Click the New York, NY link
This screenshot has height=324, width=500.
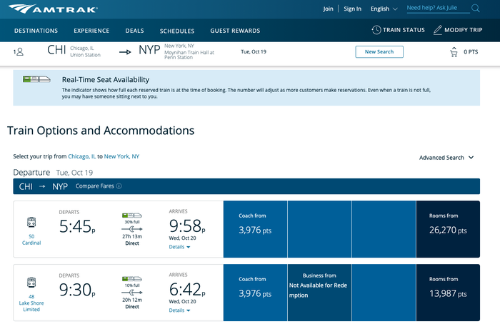121,156
